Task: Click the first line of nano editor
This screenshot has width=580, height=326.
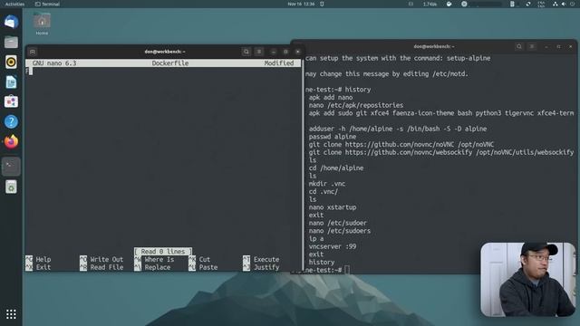Action: click(x=163, y=71)
